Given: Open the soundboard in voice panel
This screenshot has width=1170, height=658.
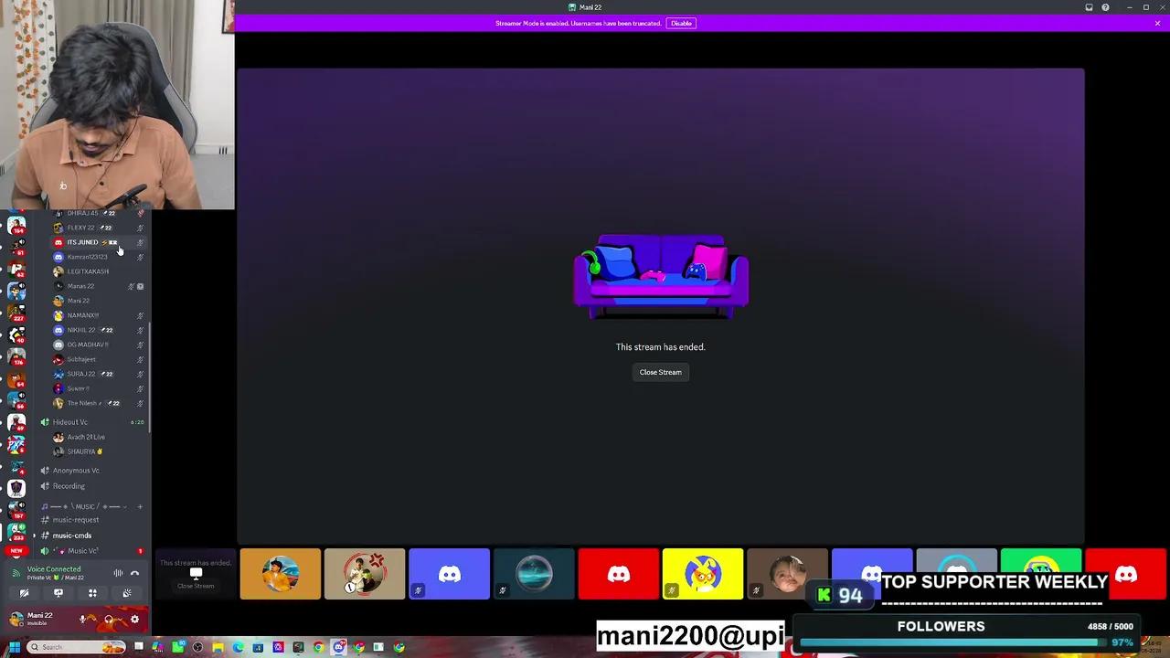Looking at the screenshot, I should [x=127, y=593].
